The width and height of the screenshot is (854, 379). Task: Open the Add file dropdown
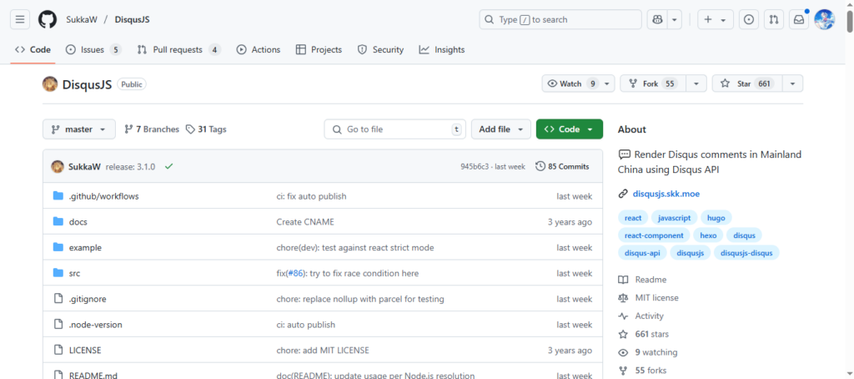tap(500, 129)
